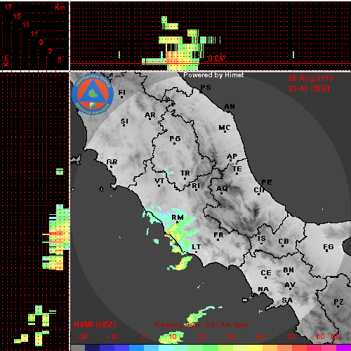The image size is (351, 351).
Task: Click the '9' height axis label
Action: [41, 42]
